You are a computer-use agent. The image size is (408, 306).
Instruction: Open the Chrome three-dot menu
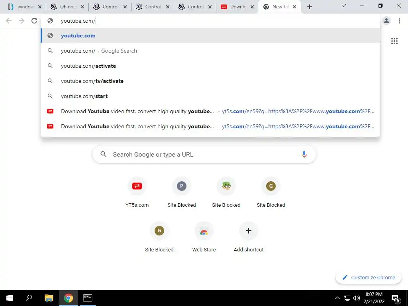399,21
